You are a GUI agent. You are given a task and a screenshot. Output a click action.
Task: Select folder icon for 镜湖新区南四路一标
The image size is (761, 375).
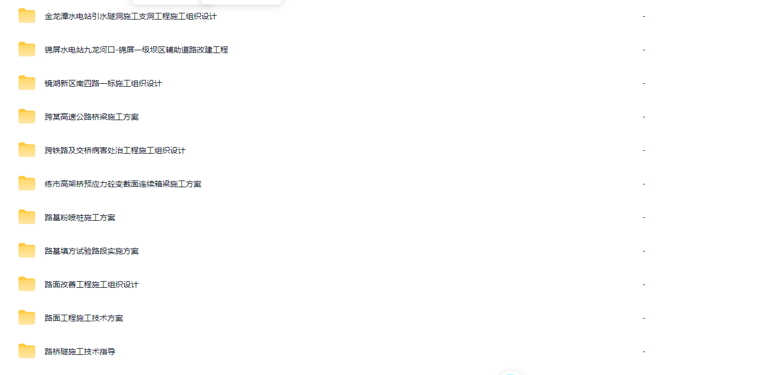tap(27, 83)
